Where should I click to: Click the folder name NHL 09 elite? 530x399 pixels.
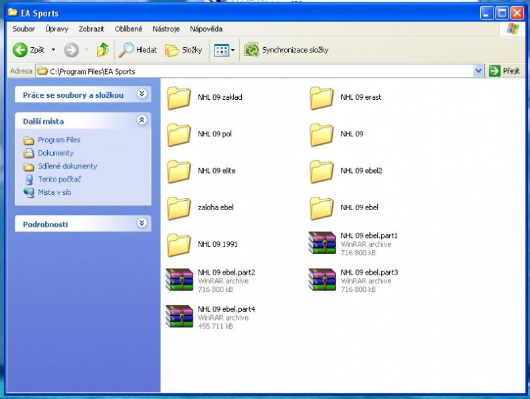click(217, 171)
